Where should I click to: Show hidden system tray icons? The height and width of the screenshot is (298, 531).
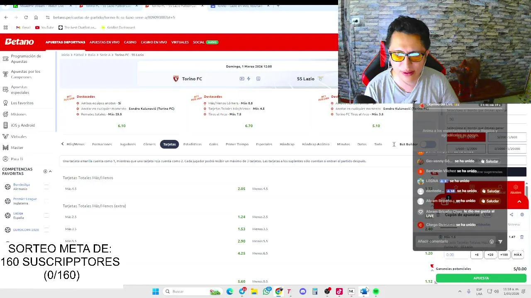(460, 291)
